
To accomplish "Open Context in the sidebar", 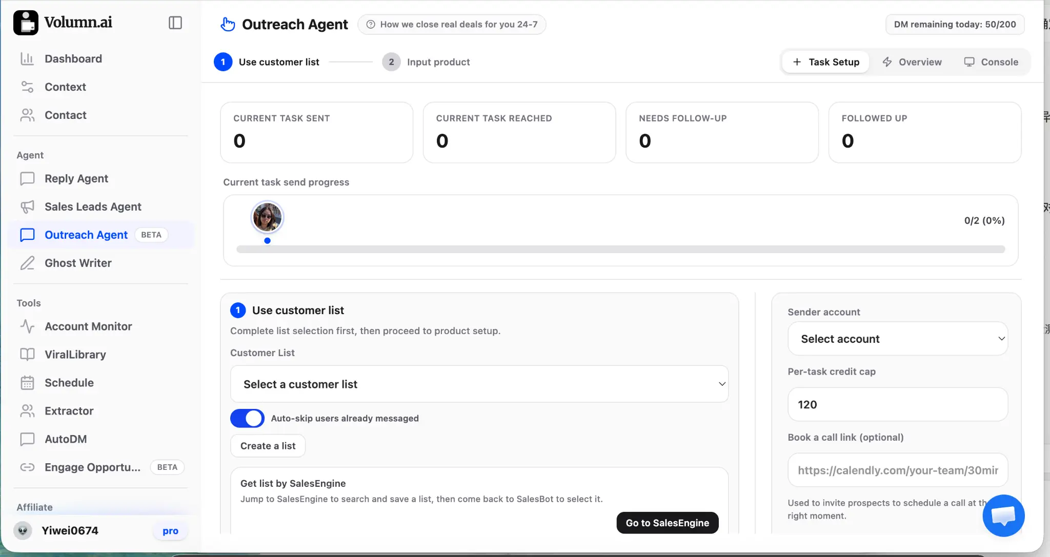I will pos(100,87).
